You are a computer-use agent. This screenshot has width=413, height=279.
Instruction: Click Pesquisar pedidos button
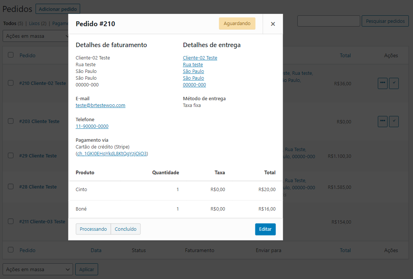(x=385, y=21)
